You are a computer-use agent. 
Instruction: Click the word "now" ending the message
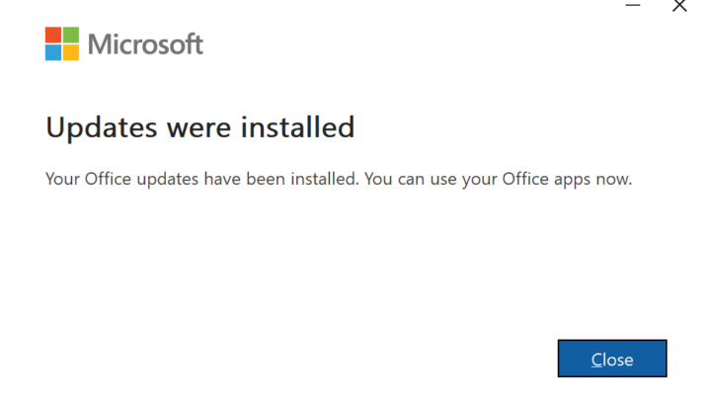click(x=611, y=180)
